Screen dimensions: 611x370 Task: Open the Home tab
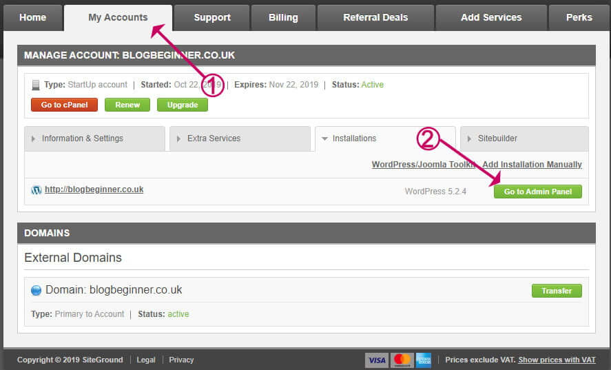click(33, 17)
